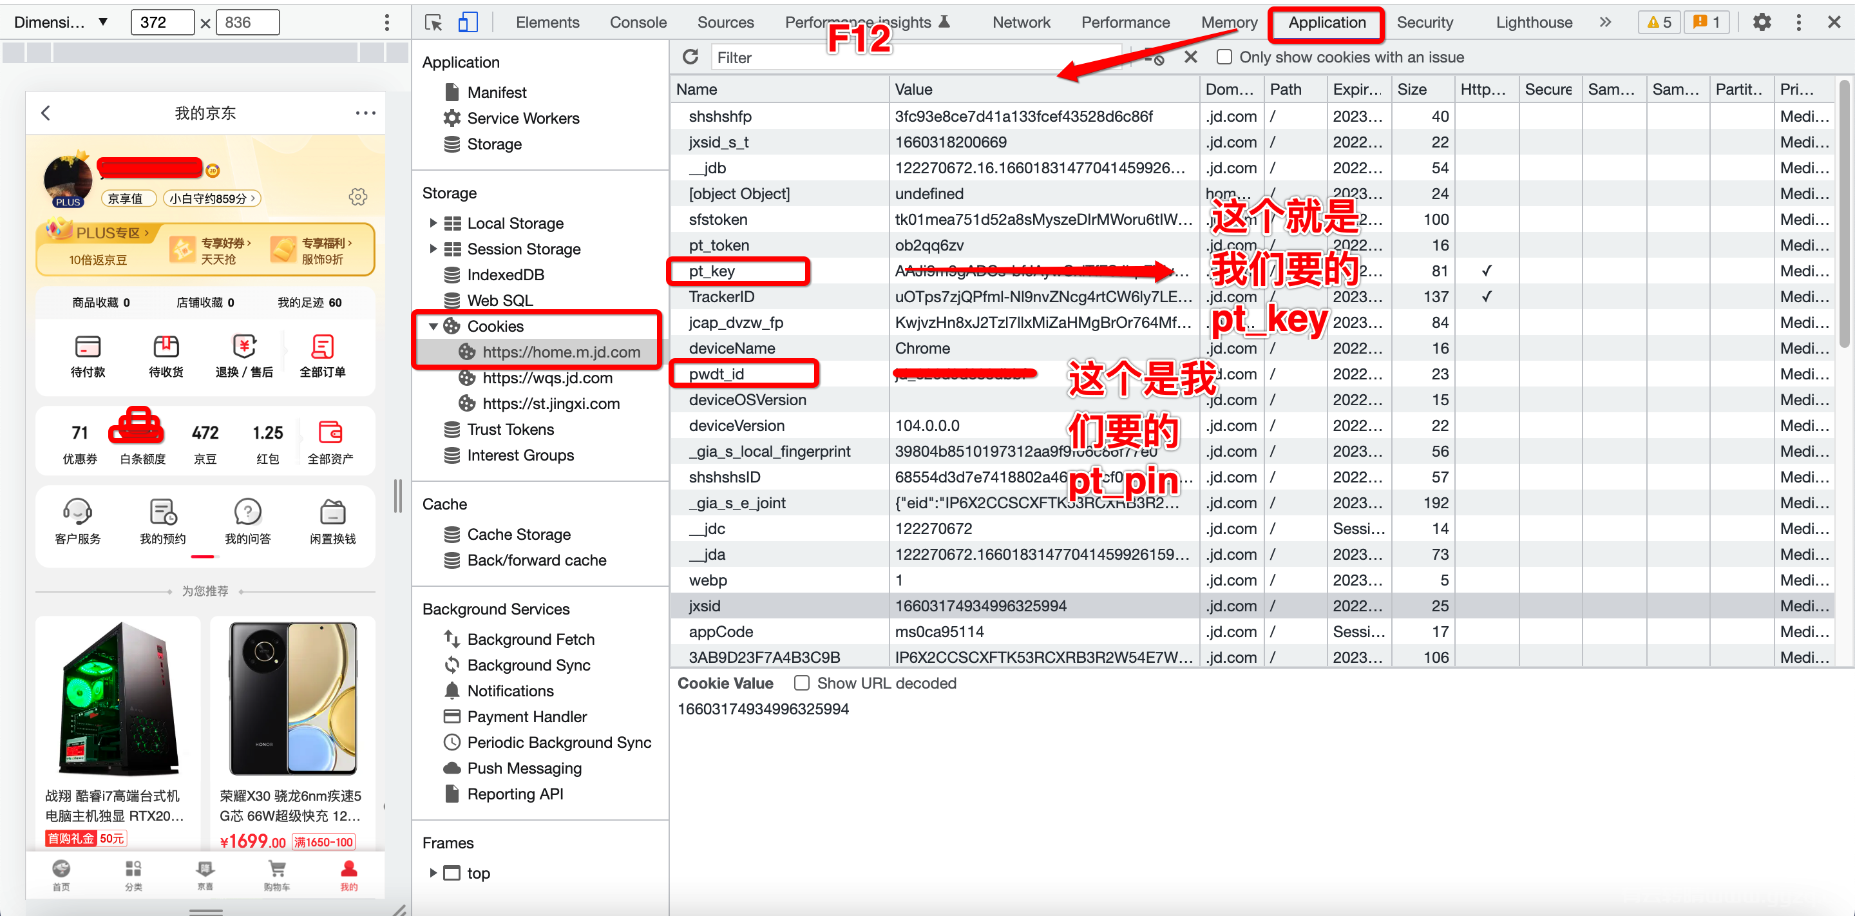Image resolution: width=1855 pixels, height=916 pixels.
Task: Select the pt_key cookie row
Action: click(x=1253, y=271)
